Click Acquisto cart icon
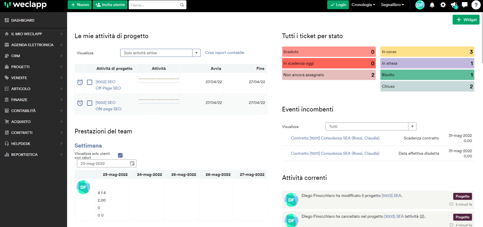Image resolution: width=483 pixels, height=227 pixels. [x=7, y=121]
